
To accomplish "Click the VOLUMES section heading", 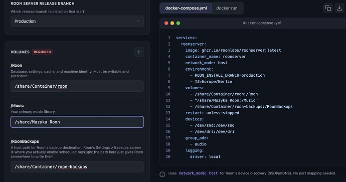I will coord(20,52).
